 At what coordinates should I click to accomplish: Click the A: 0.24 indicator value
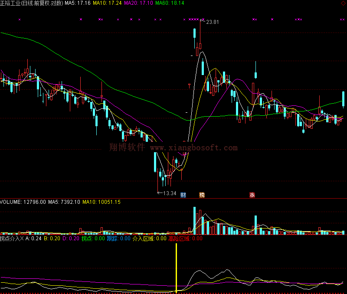coord(33,238)
